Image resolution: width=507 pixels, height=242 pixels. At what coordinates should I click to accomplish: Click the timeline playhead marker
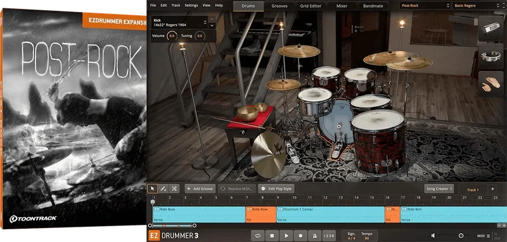tap(153, 202)
